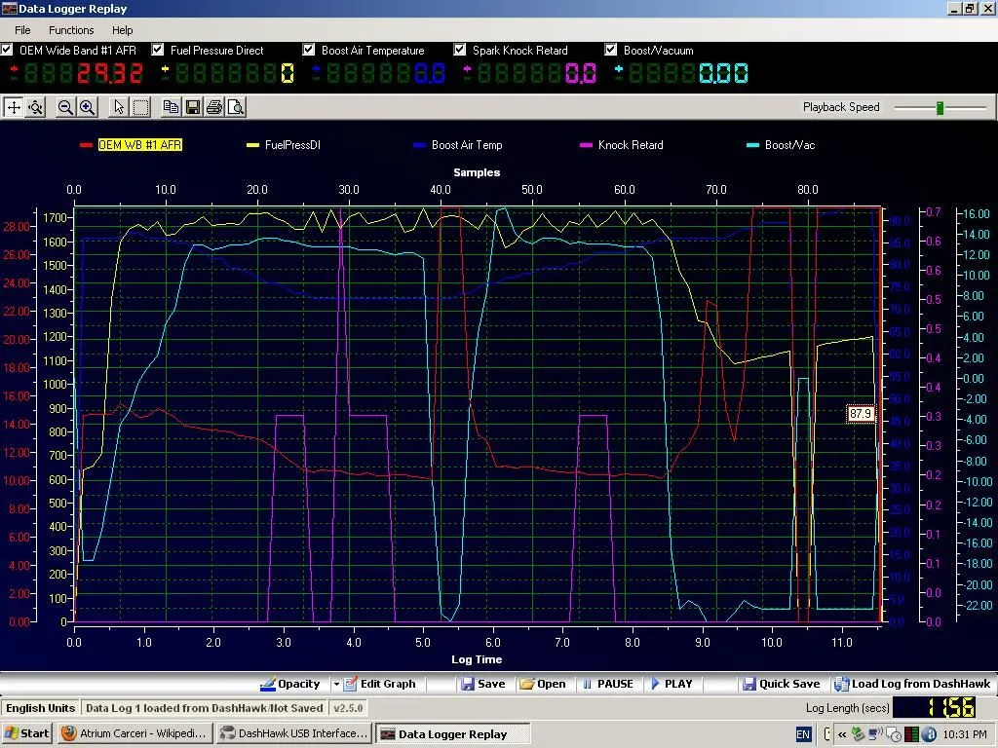
Task: Click the FuelPressDI legend entry
Action: (284, 145)
